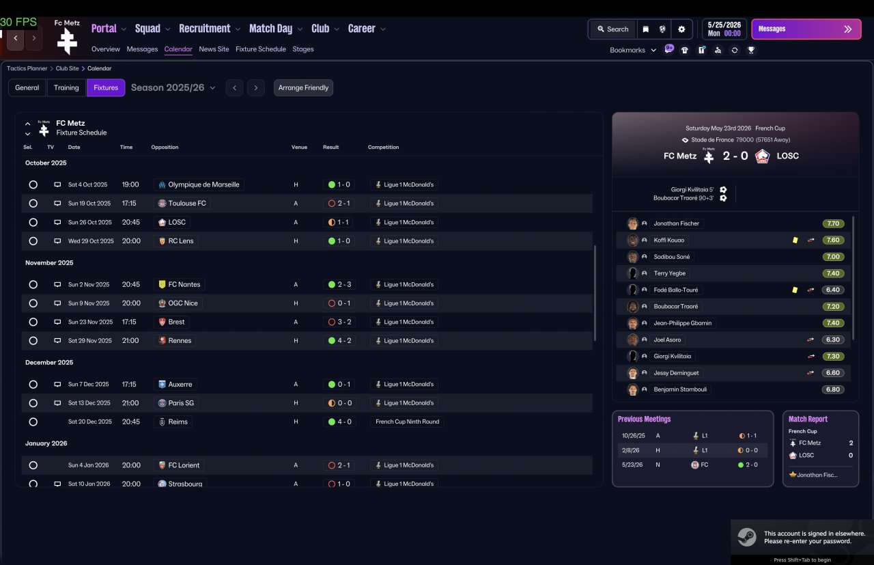Click the substitution icon in Koffi Kouao row
Viewport: 874px width, 565px height.
click(x=810, y=240)
